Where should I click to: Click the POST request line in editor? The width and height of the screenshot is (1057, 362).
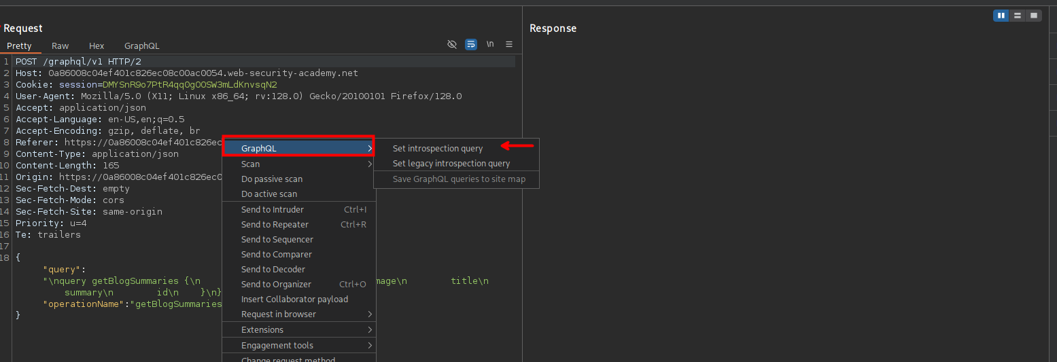(78, 62)
